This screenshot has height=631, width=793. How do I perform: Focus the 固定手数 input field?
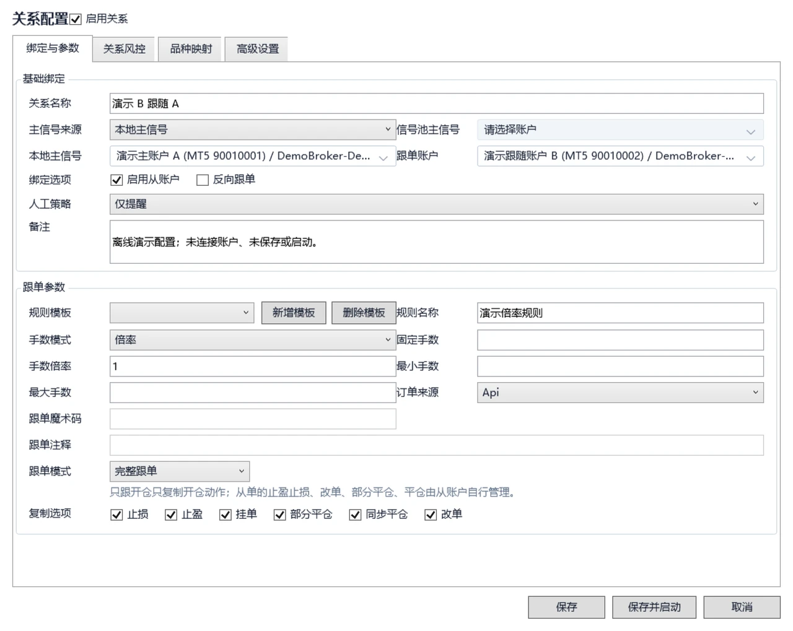620,339
